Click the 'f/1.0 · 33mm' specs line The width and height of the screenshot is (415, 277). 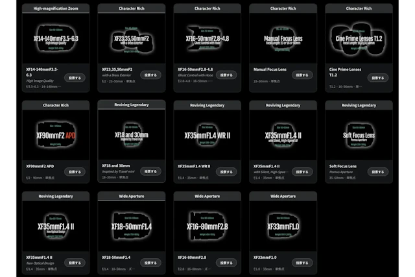coord(268,269)
